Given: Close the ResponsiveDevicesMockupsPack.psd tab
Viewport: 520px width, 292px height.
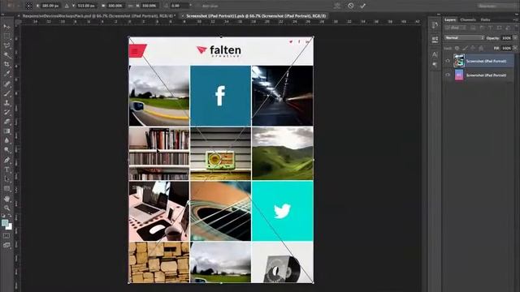Looking at the screenshot, I should (x=19, y=16).
